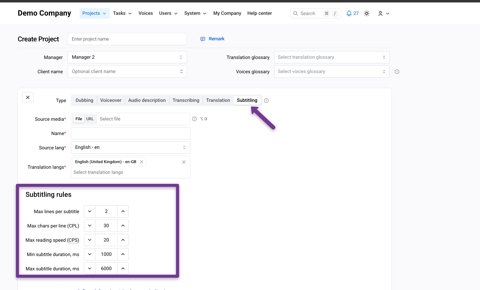Select the Audio description task type

(147, 100)
